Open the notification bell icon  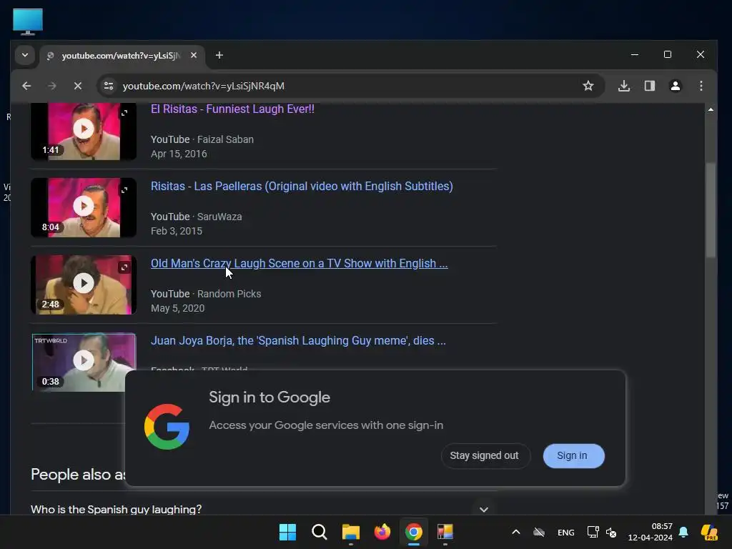[683, 532]
